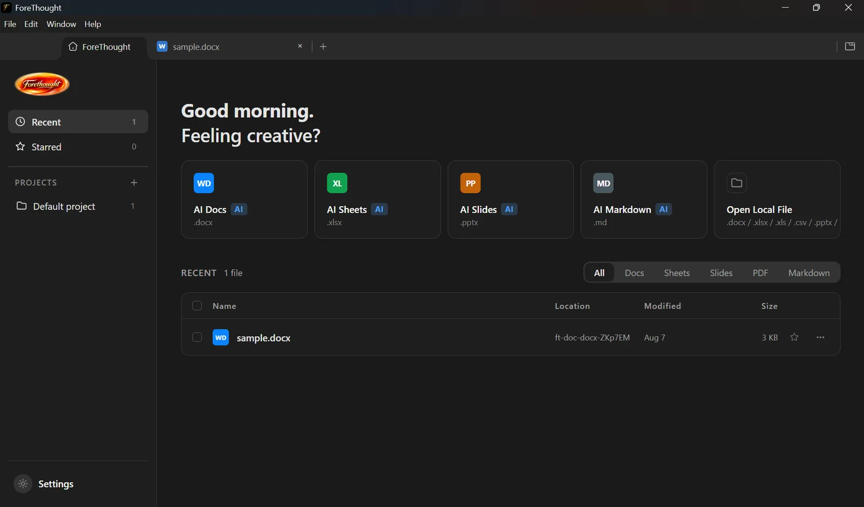The height and width of the screenshot is (507, 864).
Task: Open the Recent section in the sidebar
Action: click(78, 121)
